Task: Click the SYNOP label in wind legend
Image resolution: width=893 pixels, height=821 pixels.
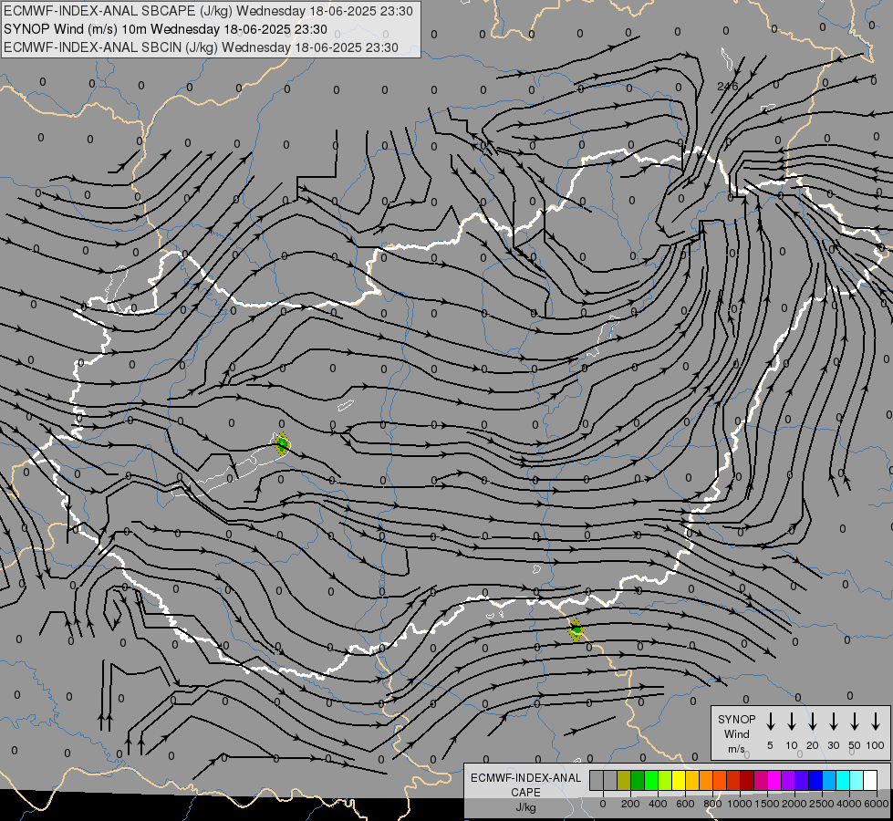Action: pyautogui.click(x=736, y=719)
